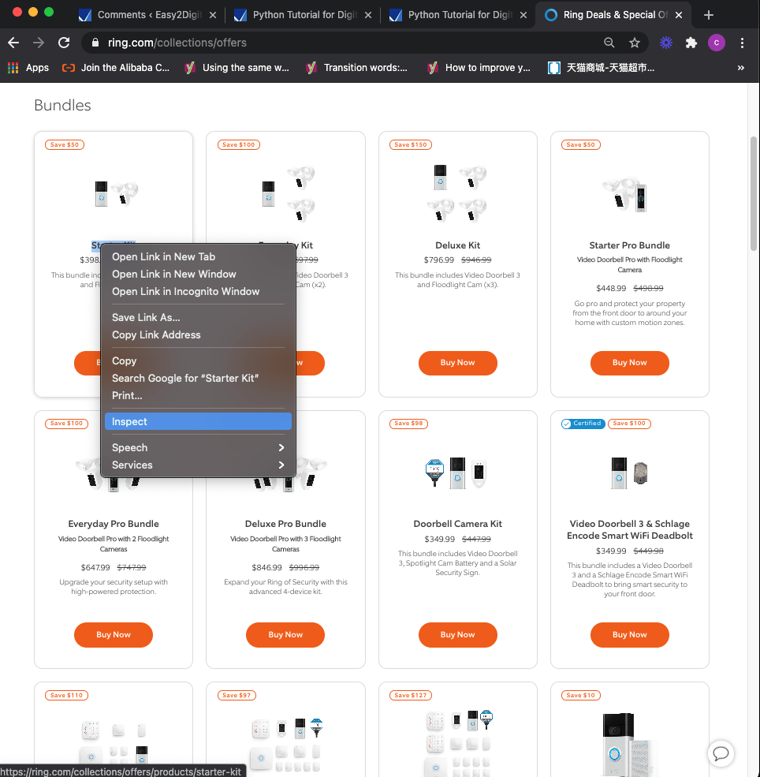Image resolution: width=760 pixels, height=777 pixels.
Task: Click Buy Now for Deluxe Pro Bundle
Action: [285, 635]
